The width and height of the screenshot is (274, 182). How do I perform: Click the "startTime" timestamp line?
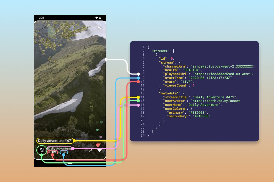point(198,78)
